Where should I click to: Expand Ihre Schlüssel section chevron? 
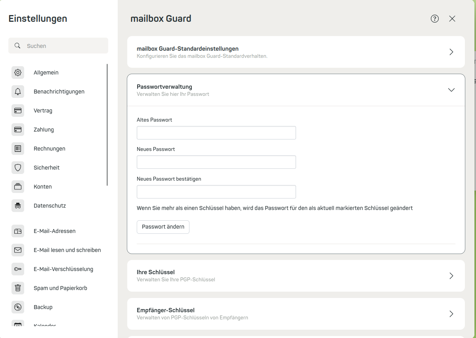pyautogui.click(x=451, y=276)
